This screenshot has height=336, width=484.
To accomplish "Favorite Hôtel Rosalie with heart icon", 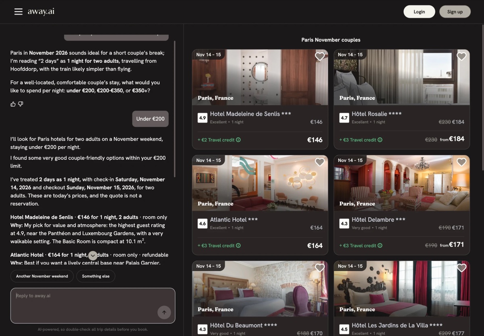I will [461, 56].
